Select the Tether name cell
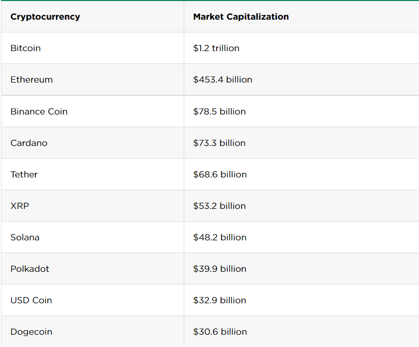 click(x=24, y=174)
